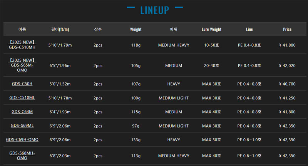This screenshot has width=308, height=166.
Task: Click the Lure Weight column header
Action: tap(211, 29)
